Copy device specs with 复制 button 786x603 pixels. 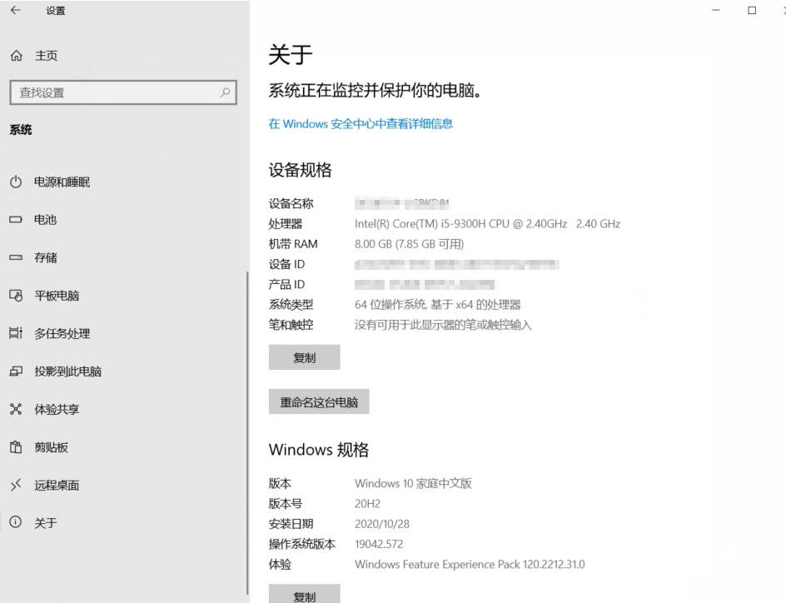304,357
